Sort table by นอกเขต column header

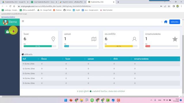pyautogui.click(x=99, y=59)
